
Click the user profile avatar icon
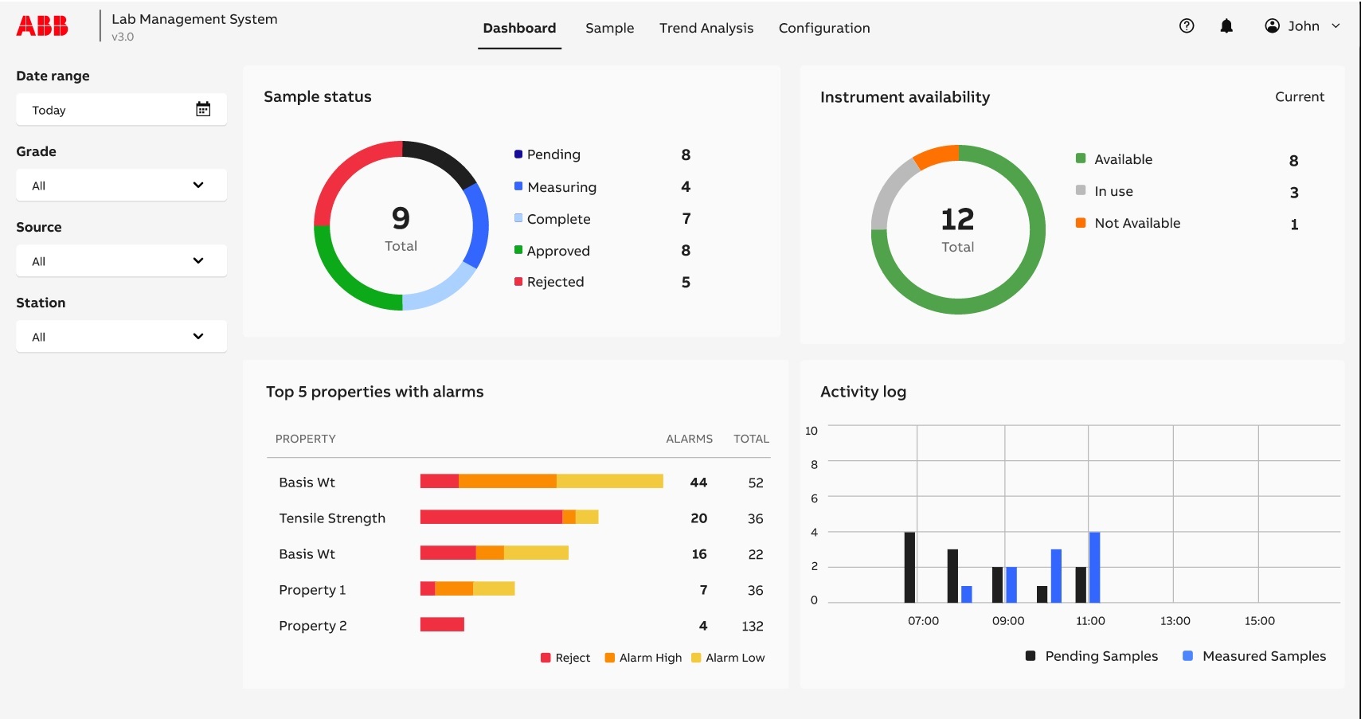1272,26
